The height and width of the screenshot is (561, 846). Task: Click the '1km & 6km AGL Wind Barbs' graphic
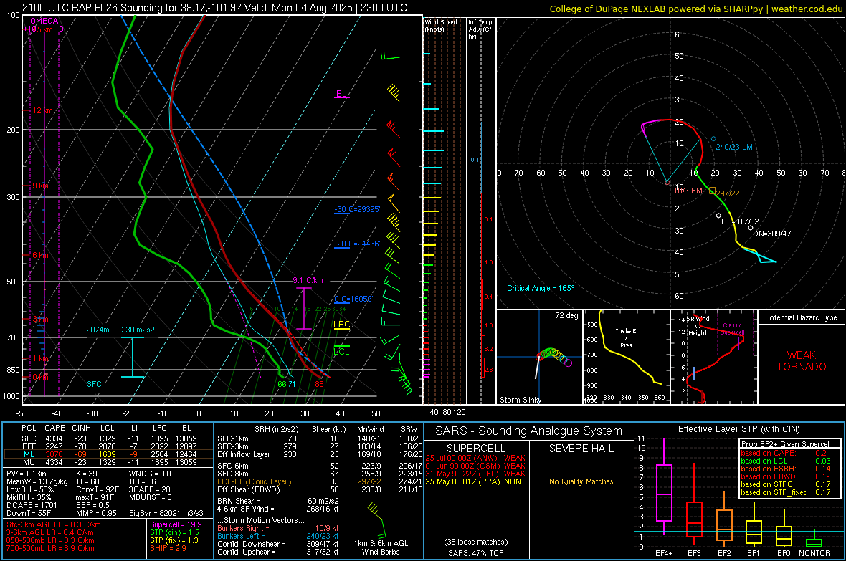click(x=380, y=529)
